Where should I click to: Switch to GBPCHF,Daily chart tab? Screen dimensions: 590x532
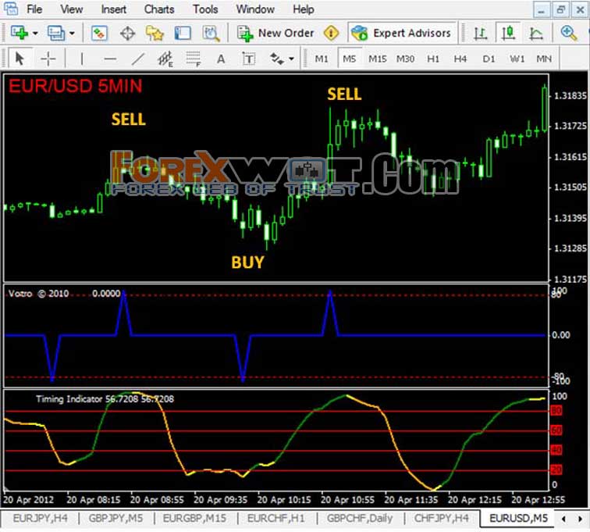click(x=359, y=519)
